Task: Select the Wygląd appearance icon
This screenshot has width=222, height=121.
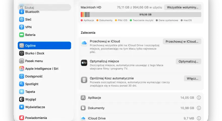Action: [x=21, y=99]
